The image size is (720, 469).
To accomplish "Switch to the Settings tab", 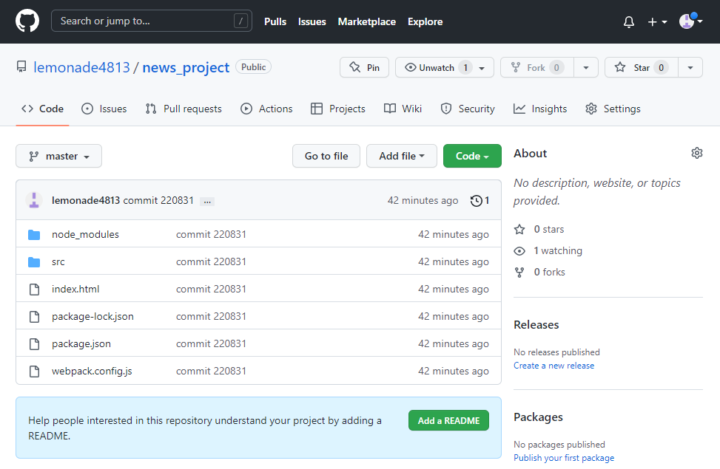I will [x=613, y=109].
